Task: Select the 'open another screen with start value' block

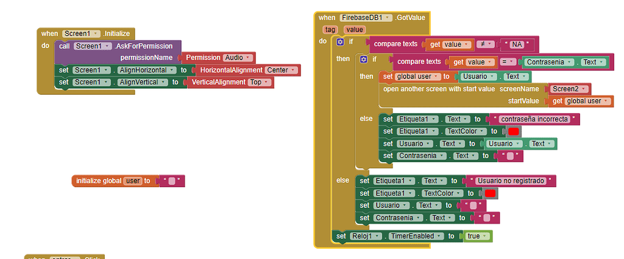Action: [439, 89]
